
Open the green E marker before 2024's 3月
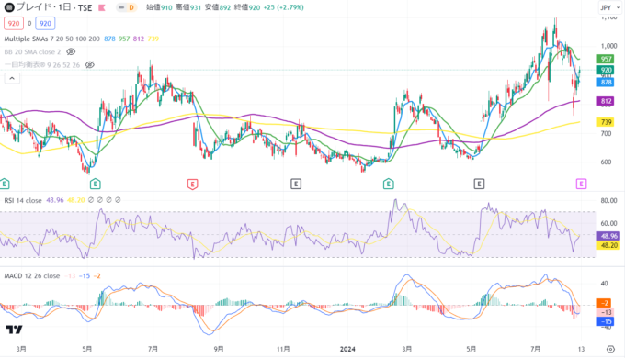pos(389,184)
